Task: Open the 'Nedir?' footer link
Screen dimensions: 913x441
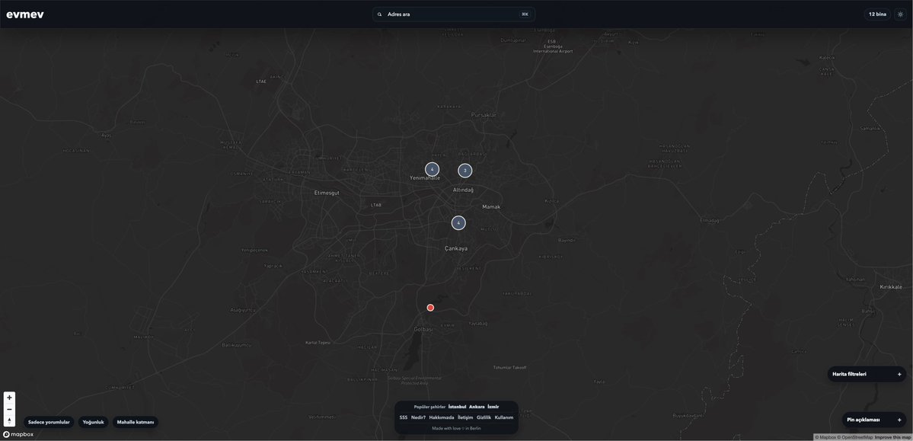Action: (x=418, y=417)
